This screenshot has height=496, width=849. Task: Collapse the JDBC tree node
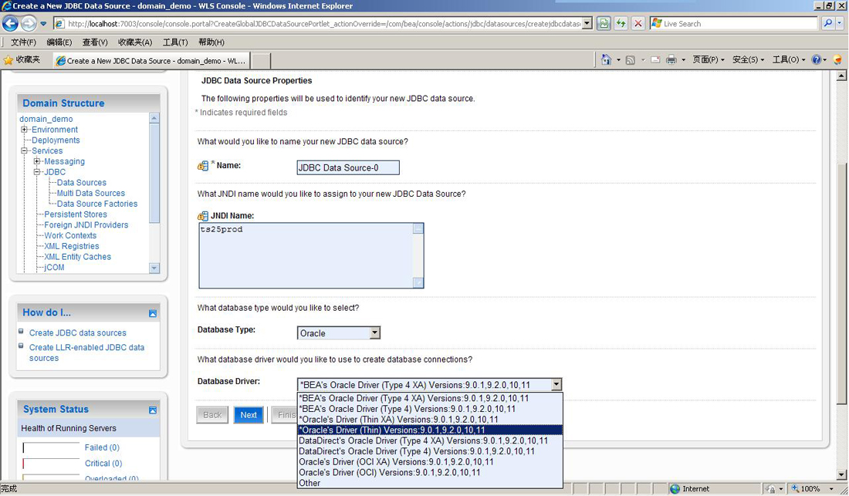[37, 172]
